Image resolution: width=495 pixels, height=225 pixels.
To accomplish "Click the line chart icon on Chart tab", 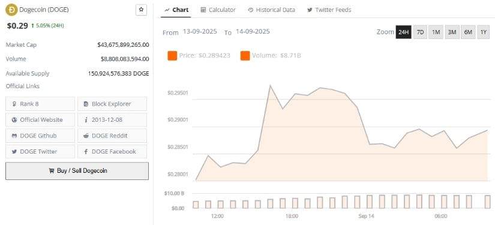I will [167, 10].
